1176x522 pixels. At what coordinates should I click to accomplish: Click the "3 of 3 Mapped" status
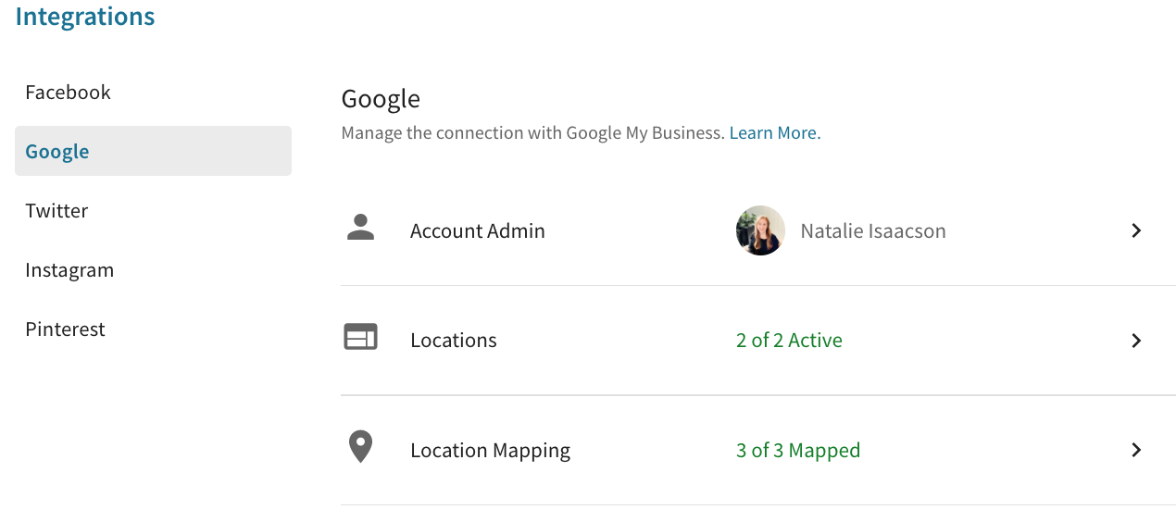point(798,450)
